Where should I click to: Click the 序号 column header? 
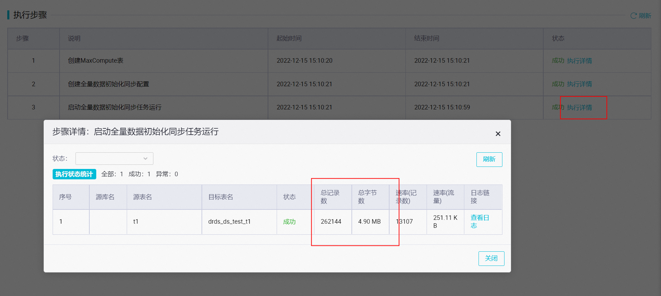65,197
